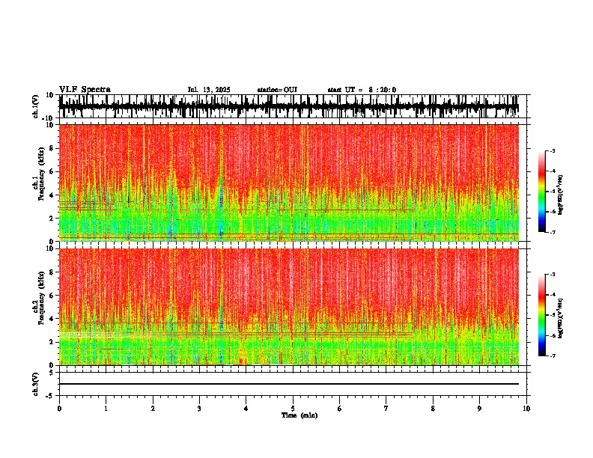Click the 4 kHz tick on ch.1 frequency axis
Viewport: 593px width, 458px height.
[52, 195]
